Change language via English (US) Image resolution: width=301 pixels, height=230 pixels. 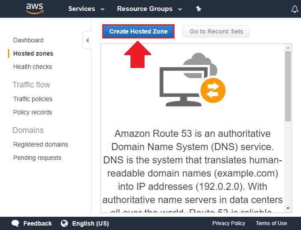click(90, 223)
